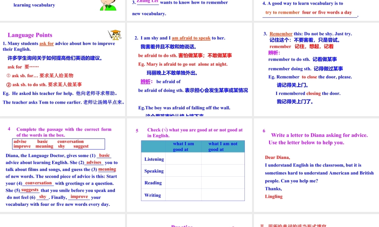Open the Language Points slide thumbnail
Screen dimensions: 379x227
point(63,69)
